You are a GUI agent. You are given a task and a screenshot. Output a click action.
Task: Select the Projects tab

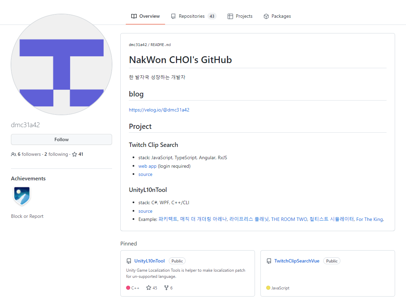click(244, 16)
